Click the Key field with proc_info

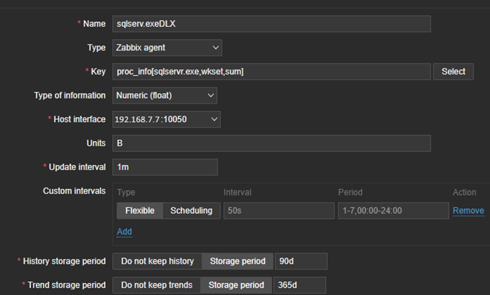271,71
